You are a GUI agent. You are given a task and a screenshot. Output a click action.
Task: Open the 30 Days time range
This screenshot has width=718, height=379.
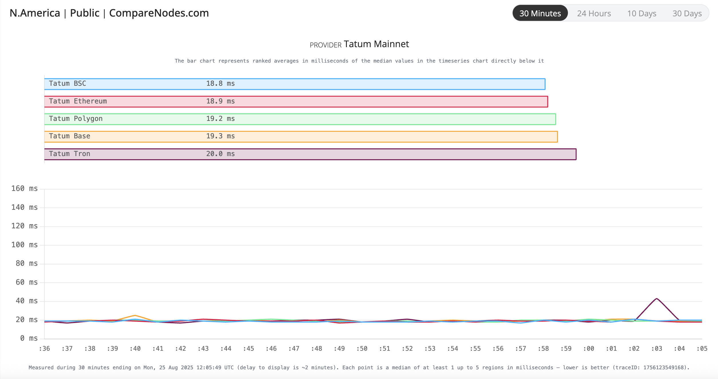point(687,13)
